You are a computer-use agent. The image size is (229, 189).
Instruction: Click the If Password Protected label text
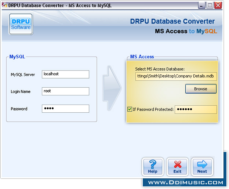tap(153, 109)
